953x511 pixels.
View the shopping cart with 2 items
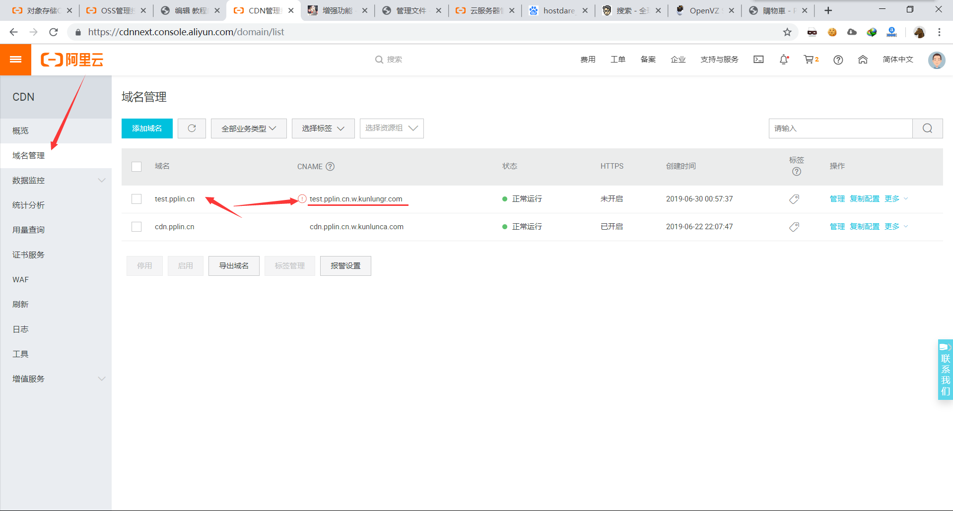pos(809,59)
